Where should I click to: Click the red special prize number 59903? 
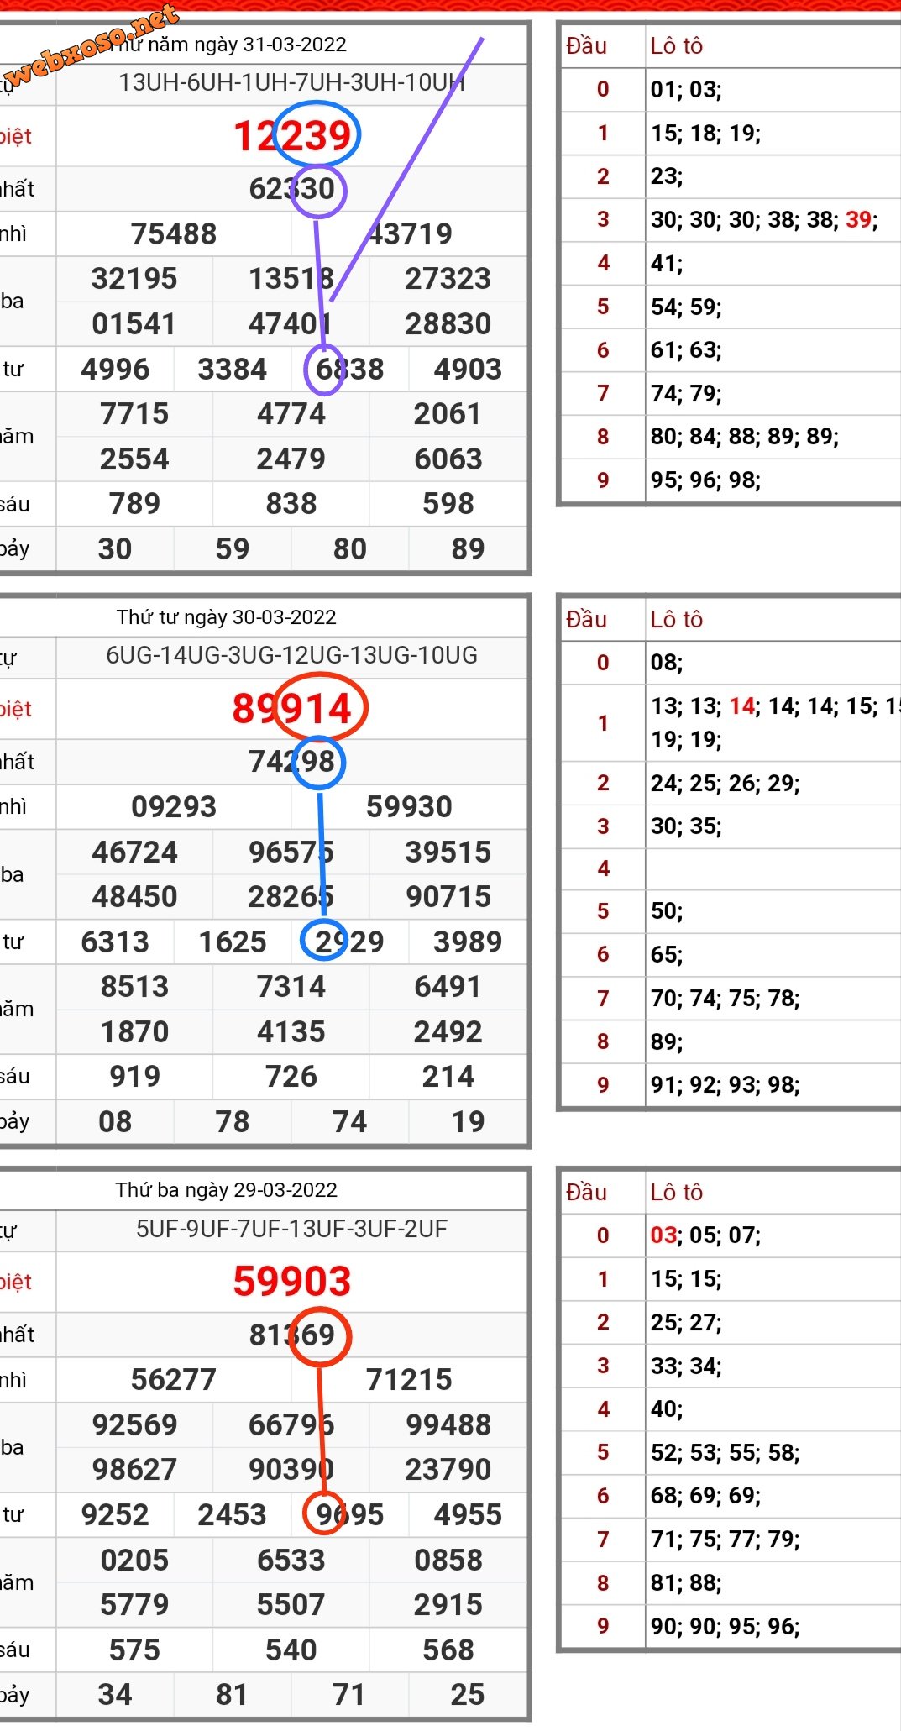292,1281
